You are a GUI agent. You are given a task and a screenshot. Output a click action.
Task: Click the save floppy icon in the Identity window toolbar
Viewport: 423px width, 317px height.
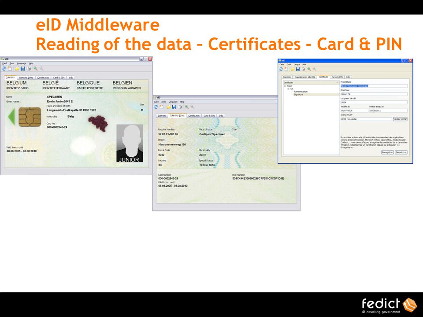23,69
